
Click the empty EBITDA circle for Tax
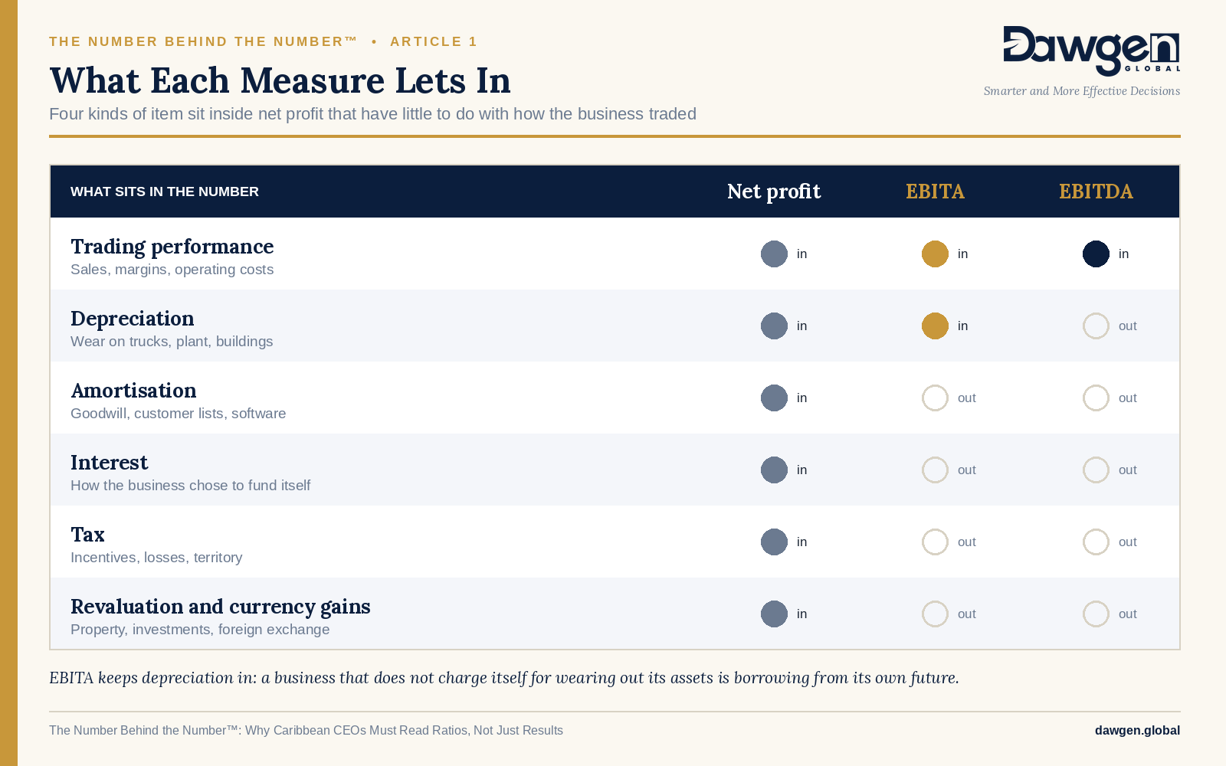tap(1096, 542)
